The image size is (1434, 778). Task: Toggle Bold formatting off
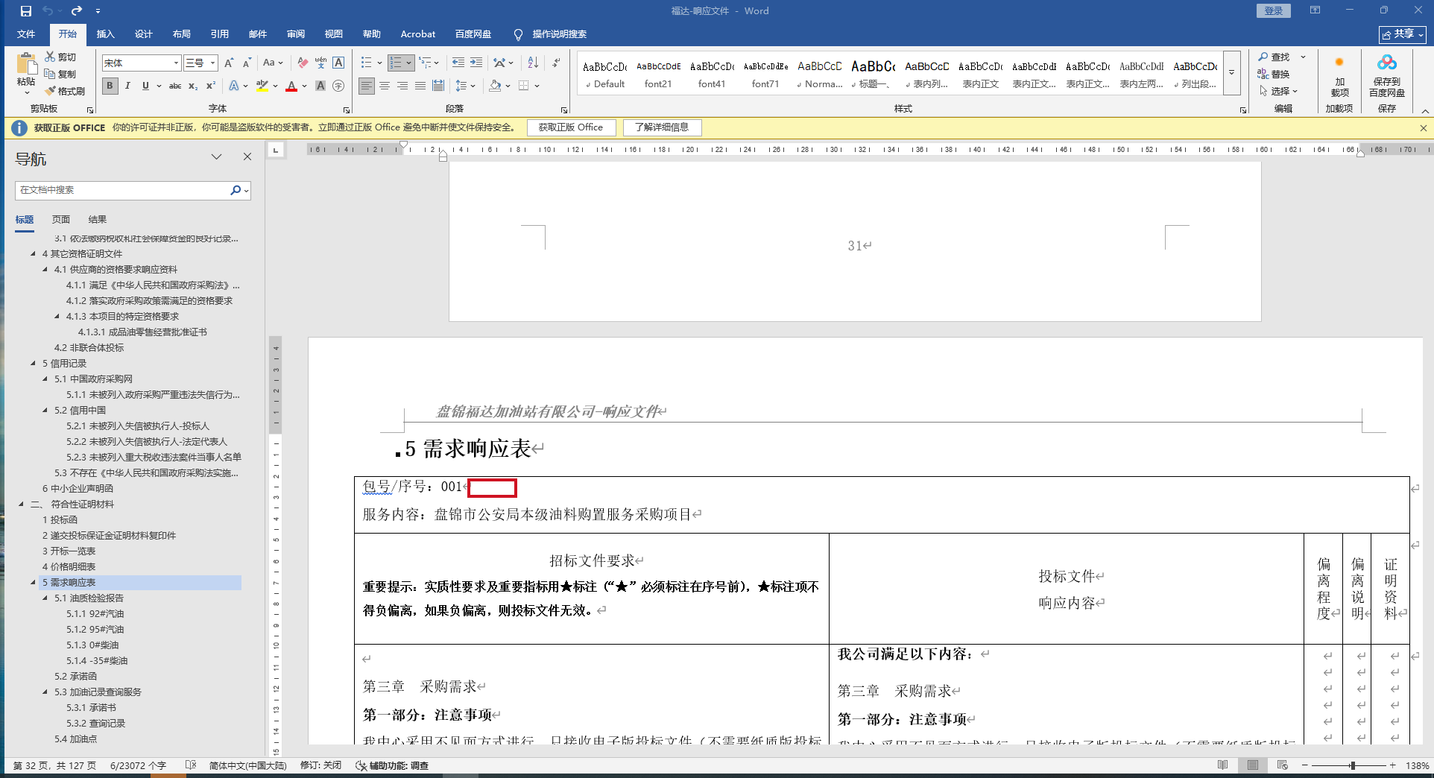pos(110,86)
